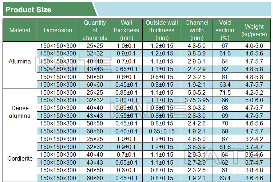Click the 3.2-4.2 weight cell

point(254,139)
